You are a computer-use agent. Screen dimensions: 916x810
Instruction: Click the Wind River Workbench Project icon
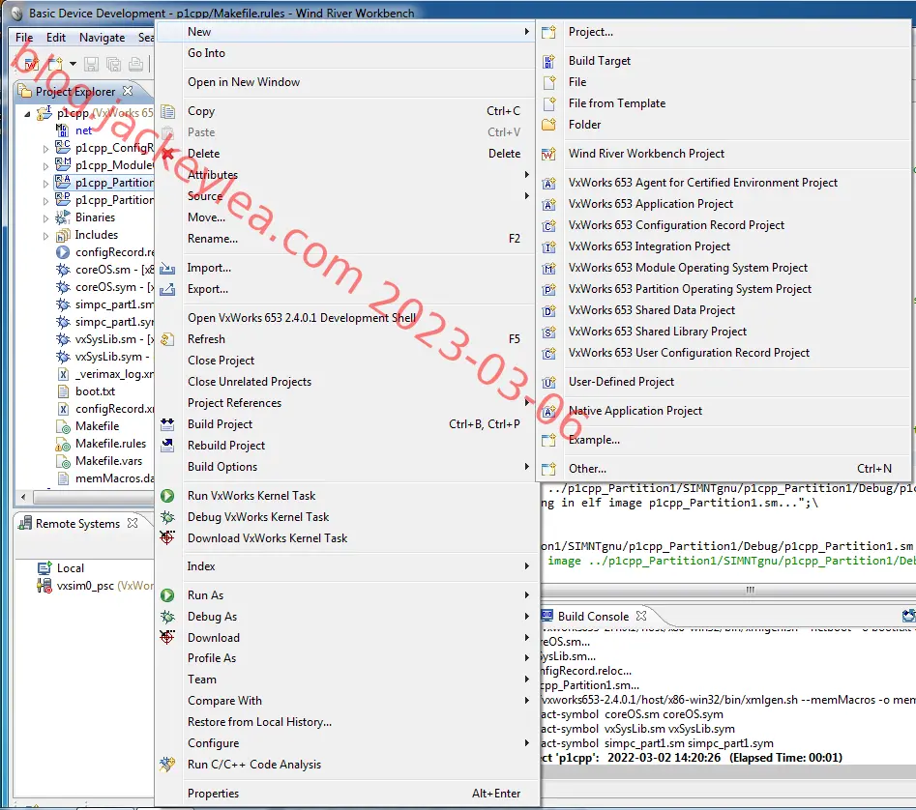pyautogui.click(x=548, y=154)
